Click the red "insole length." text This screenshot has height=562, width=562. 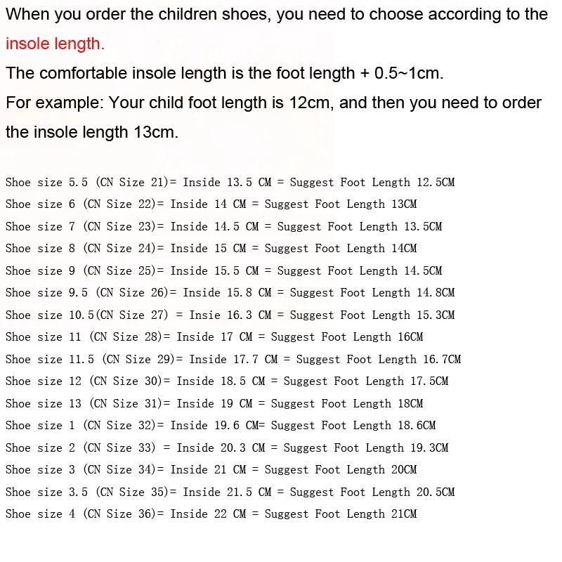pyautogui.click(x=55, y=44)
